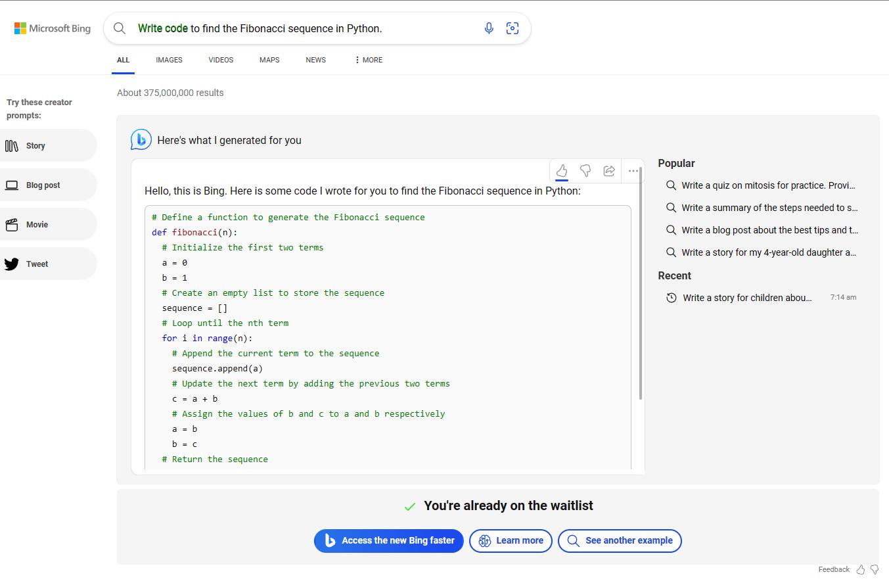Select the Blog post creator prompt
The width and height of the screenshot is (889, 587).
49,185
